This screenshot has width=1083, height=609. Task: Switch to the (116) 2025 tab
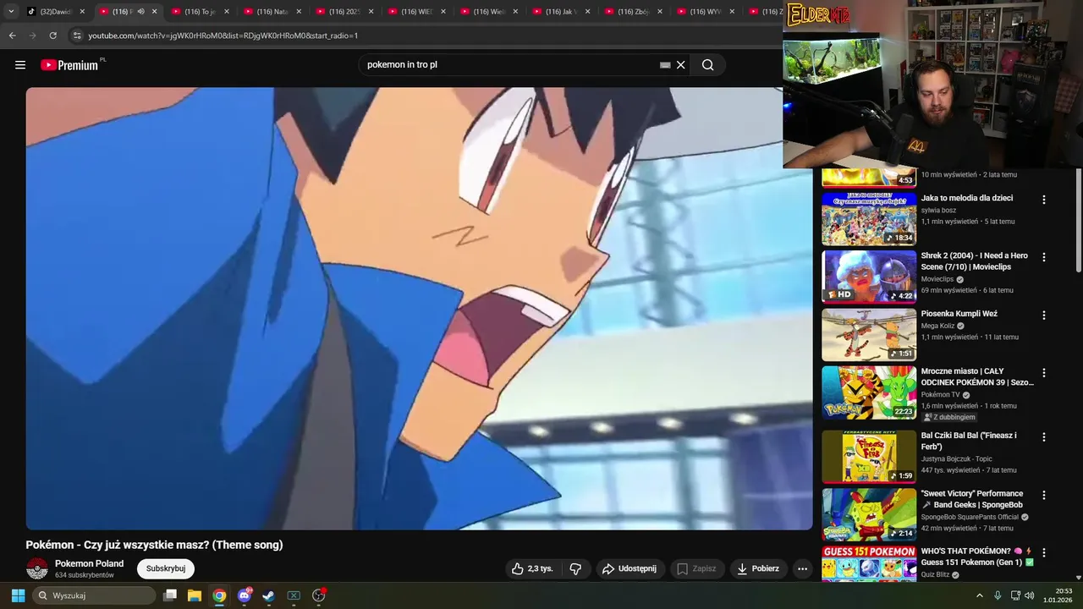click(x=344, y=12)
